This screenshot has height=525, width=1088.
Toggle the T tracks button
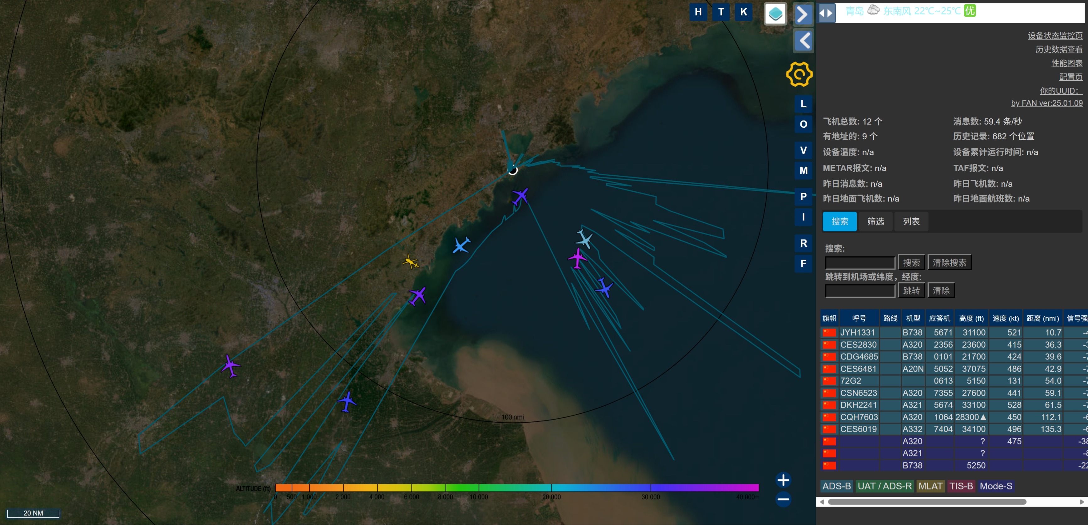pos(721,12)
